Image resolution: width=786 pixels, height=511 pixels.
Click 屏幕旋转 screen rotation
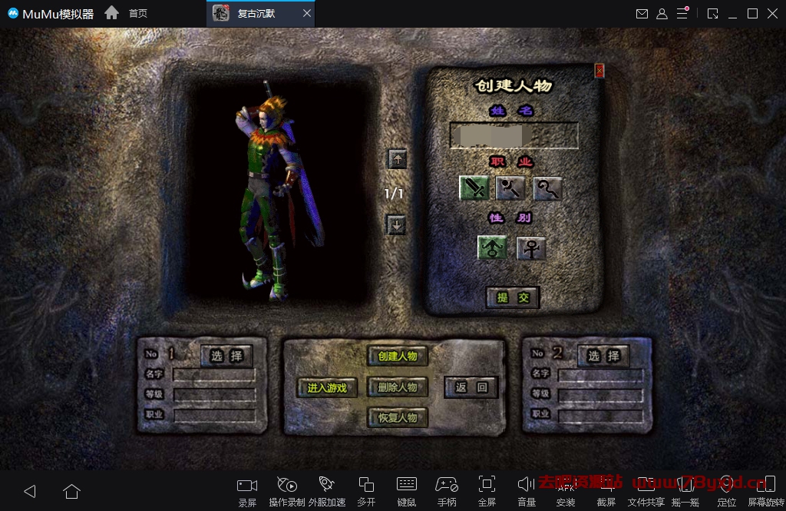coord(766,492)
